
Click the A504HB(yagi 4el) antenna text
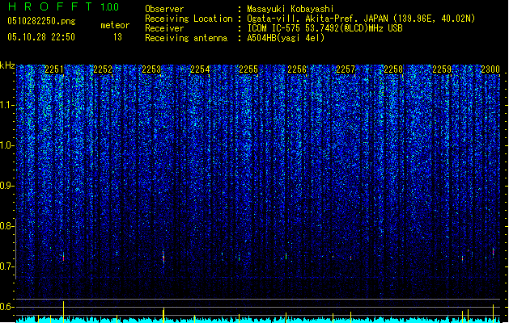tap(286, 38)
